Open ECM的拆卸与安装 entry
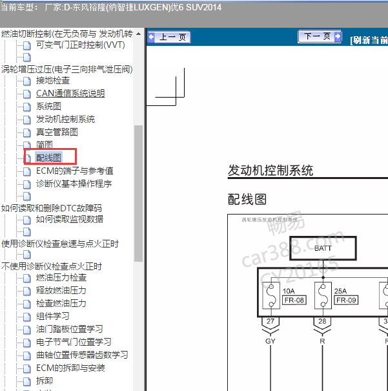This screenshot has width=388, height=391. click(70, 368)
